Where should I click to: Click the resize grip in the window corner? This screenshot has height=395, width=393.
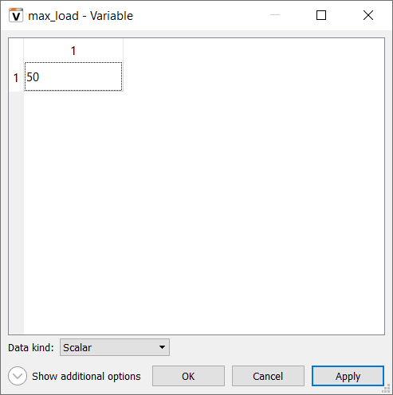point(387,389)
